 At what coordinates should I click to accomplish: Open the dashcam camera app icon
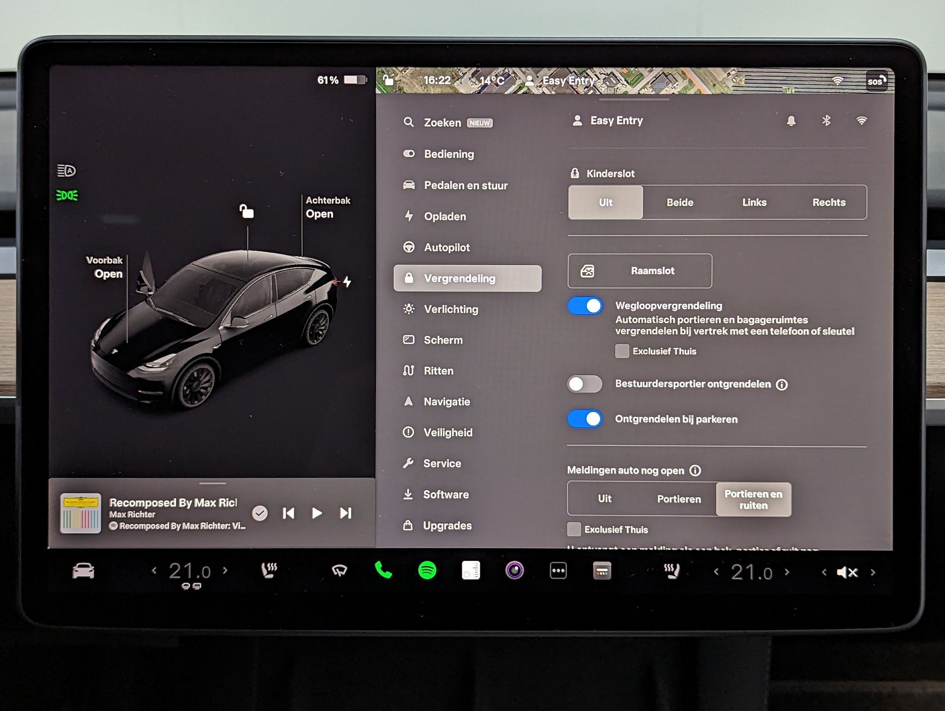pyautogui.click(x=514, y=571)
